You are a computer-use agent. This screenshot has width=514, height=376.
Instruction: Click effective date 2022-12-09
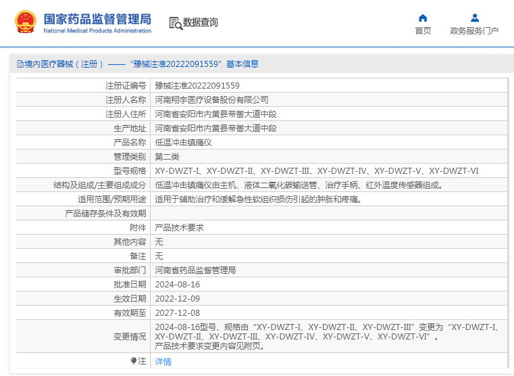[x=178, y=299]
